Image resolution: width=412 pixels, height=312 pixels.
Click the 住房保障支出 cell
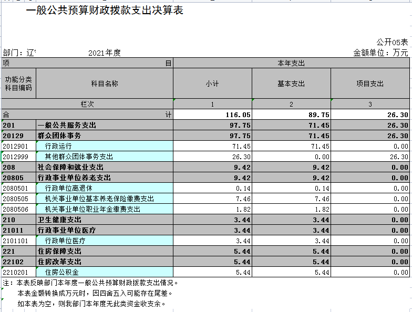(x=105, y=251)
